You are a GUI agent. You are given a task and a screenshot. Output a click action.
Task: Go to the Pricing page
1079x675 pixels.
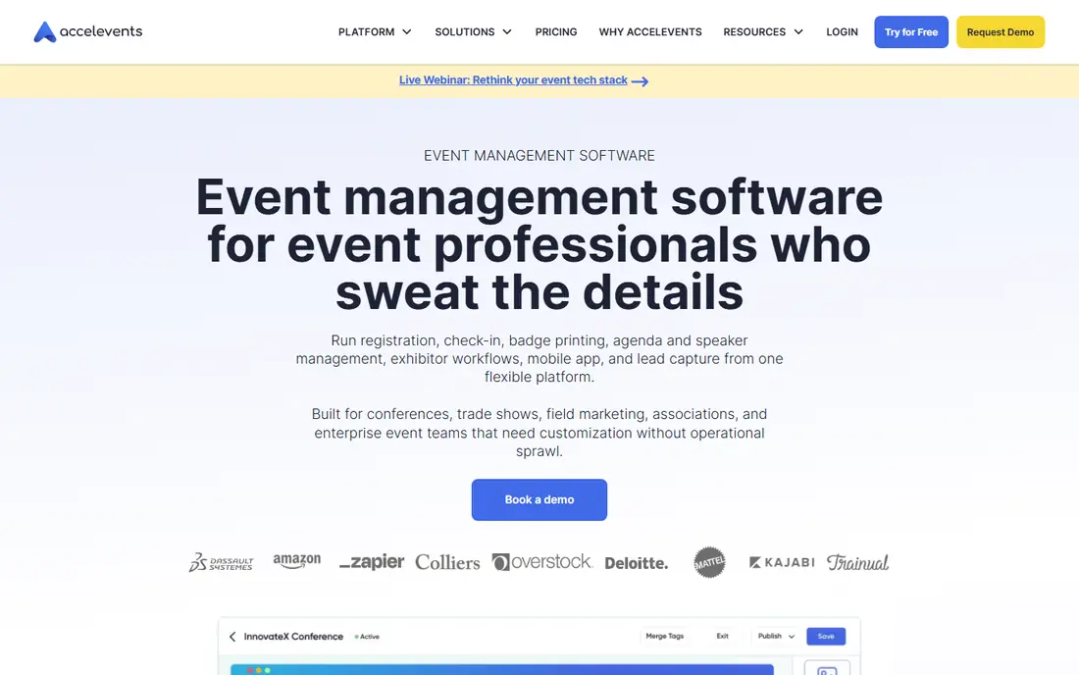(556, 31)
